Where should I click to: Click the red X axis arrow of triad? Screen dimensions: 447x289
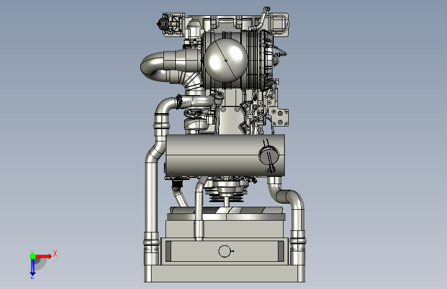(43, 256)
